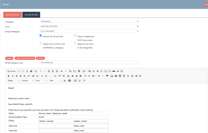Click the Email Subject Line field
The image size is (208, 133).
(89, 62)
